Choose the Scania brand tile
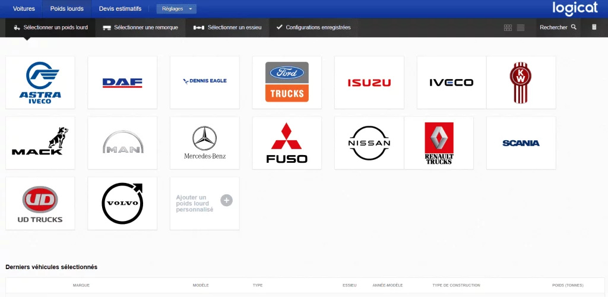Image resolution: width=608 pixels, height=297 pixels. coord(521,143)
